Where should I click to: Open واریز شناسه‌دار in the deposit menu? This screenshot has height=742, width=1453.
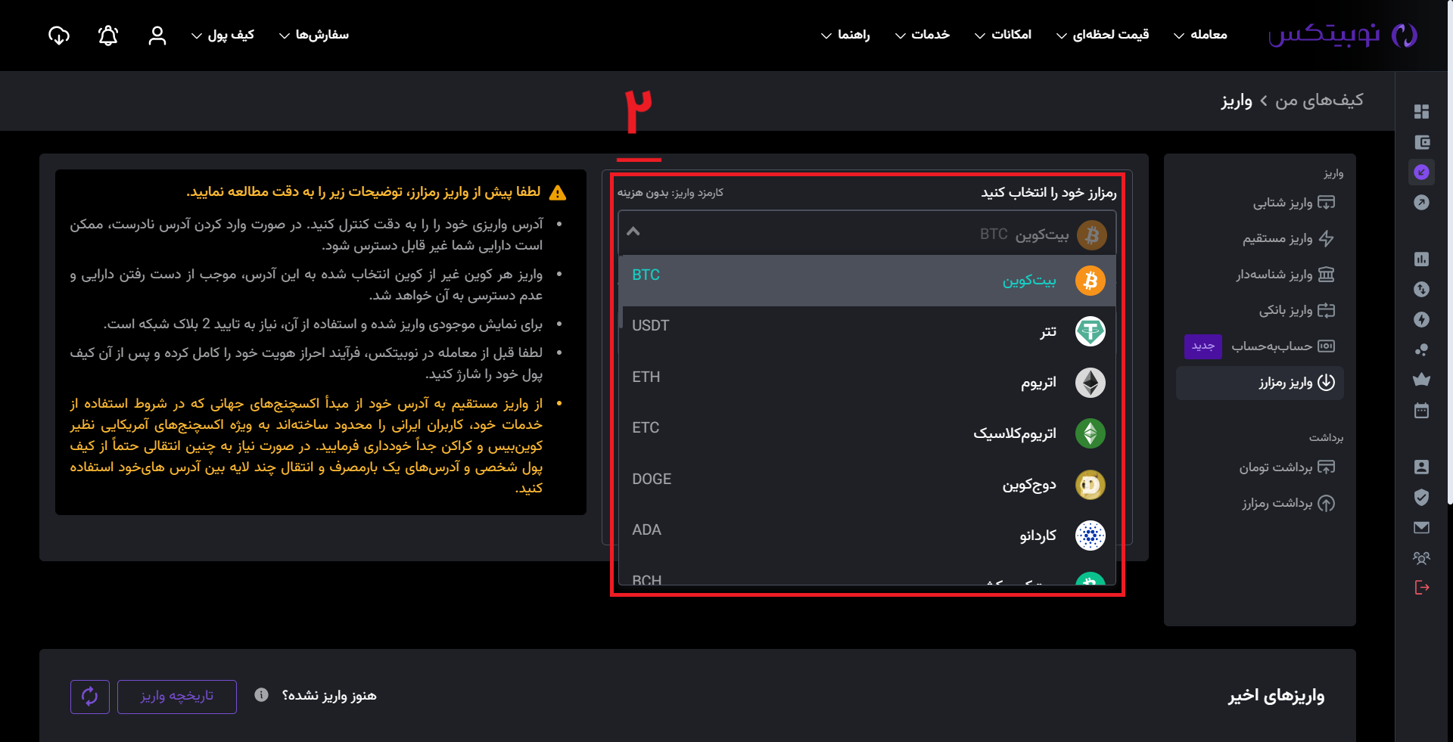(1285, 274)
